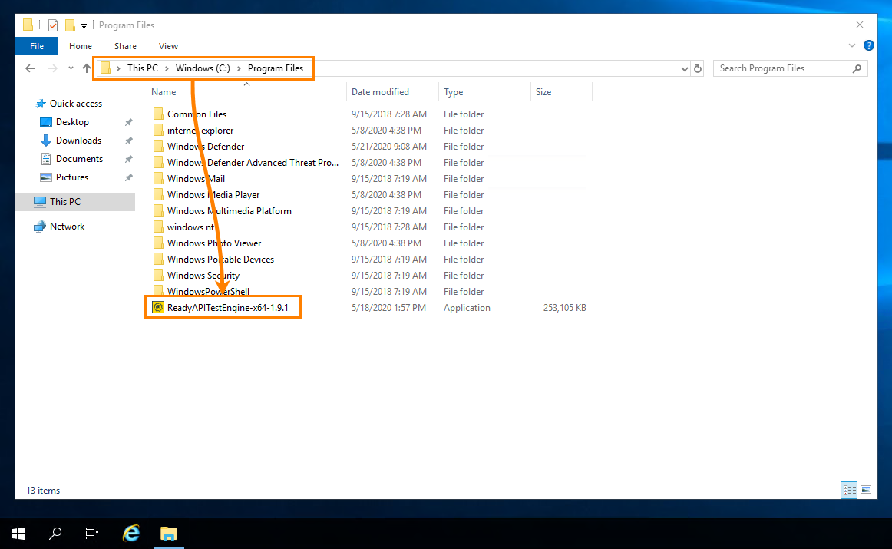Click File Explorer taskbar icon
The image size is (892, 549).
pos(168,534)
